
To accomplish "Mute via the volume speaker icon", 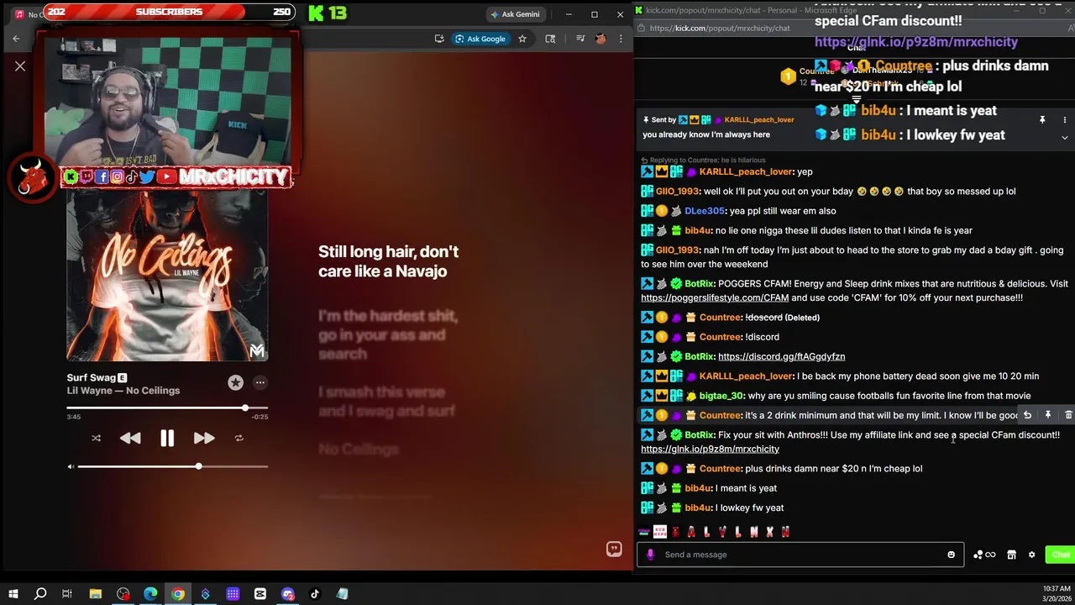I will [71, 466].
